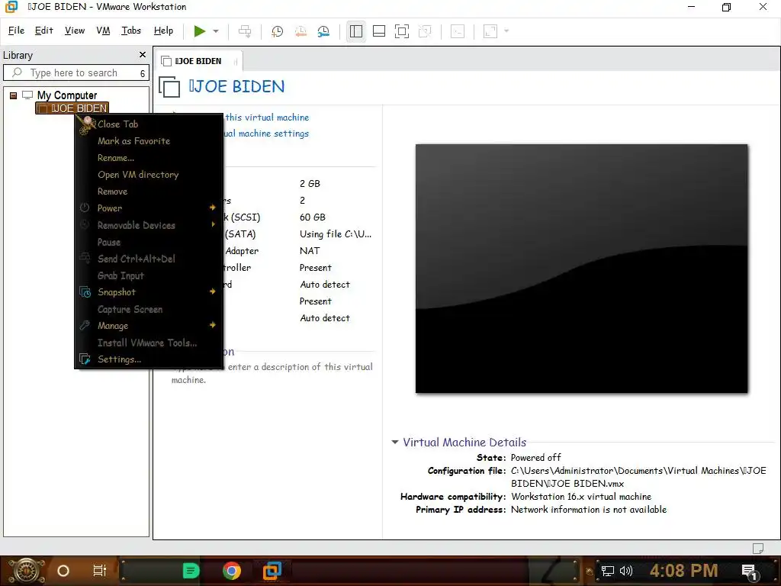781x586 pixels.
Task: Click the Power icon in context menu
Action: (85, 208)
